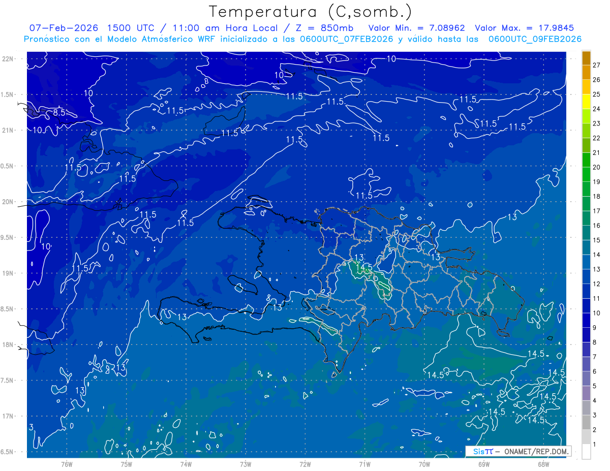Click the brown swatch above the colorbar's 27
610x471 pixels.
tap(586, 58)
